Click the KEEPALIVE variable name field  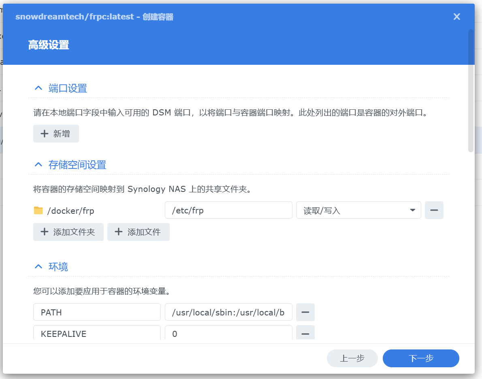97,334
